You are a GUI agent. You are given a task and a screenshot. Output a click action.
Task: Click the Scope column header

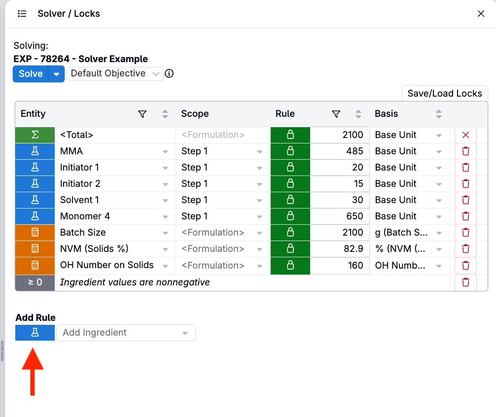195,114
